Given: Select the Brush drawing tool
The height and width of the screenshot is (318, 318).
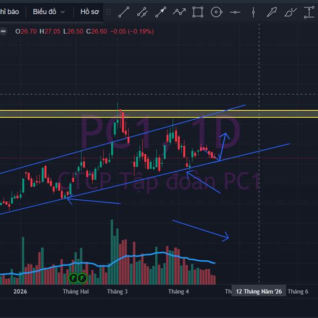Looking at the screenshot, I should pyautogui.click(x=290, y=12).
